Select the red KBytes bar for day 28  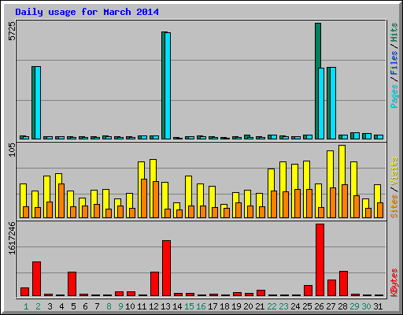343,283
